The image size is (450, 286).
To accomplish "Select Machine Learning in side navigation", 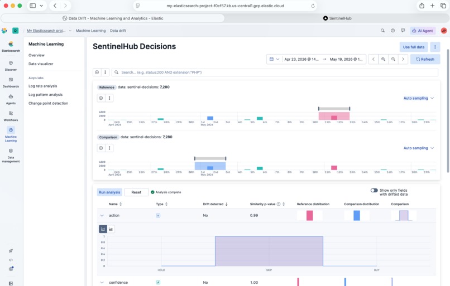I will pyautogui.click(x=11, y=134).
